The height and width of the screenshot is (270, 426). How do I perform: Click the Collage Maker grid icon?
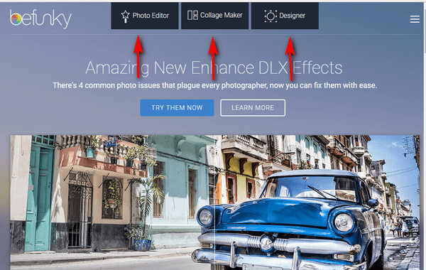point(192,15)
